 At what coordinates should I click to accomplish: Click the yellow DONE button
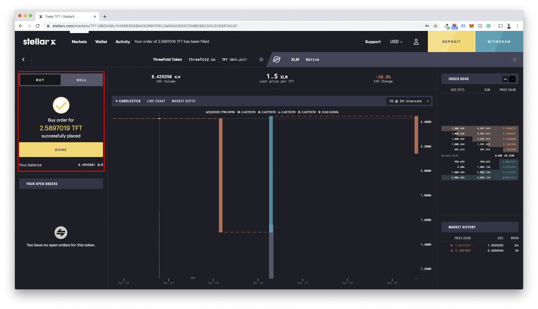click(x=61, y=150)
